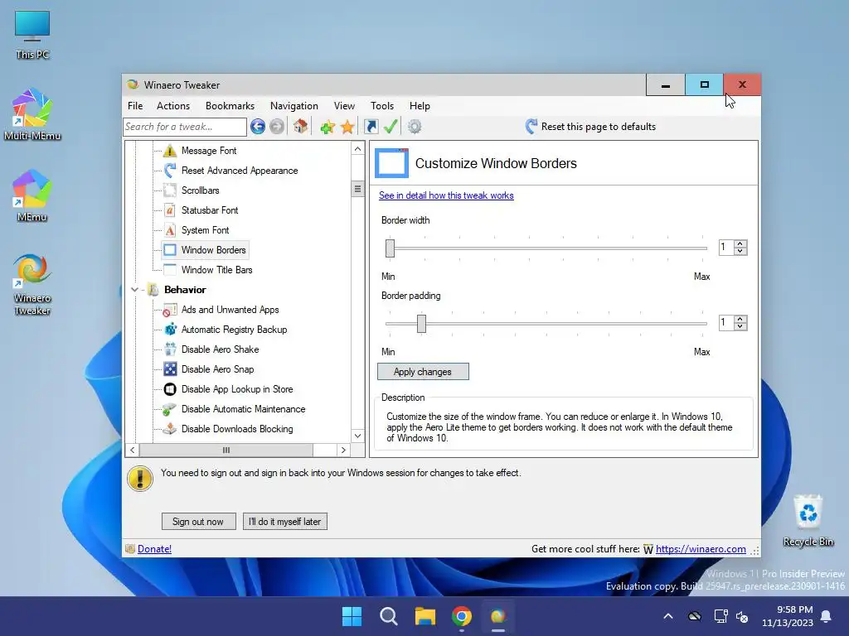Open the Multi-MEmu desktop shortcut
This screenshot has width=849, height=636.
coord(32,114)
